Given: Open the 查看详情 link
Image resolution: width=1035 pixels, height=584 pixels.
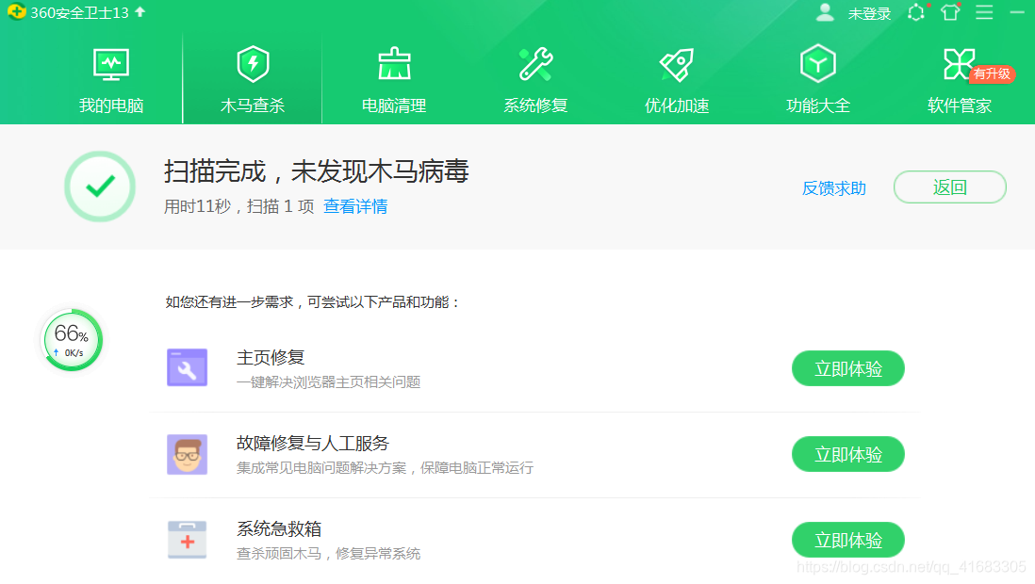Looking at the screenshot, I should (x=355, y=206).
